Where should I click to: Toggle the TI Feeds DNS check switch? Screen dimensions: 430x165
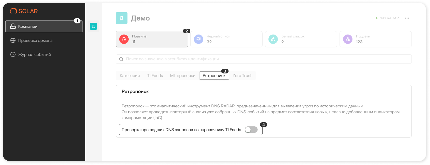point(251,130)
